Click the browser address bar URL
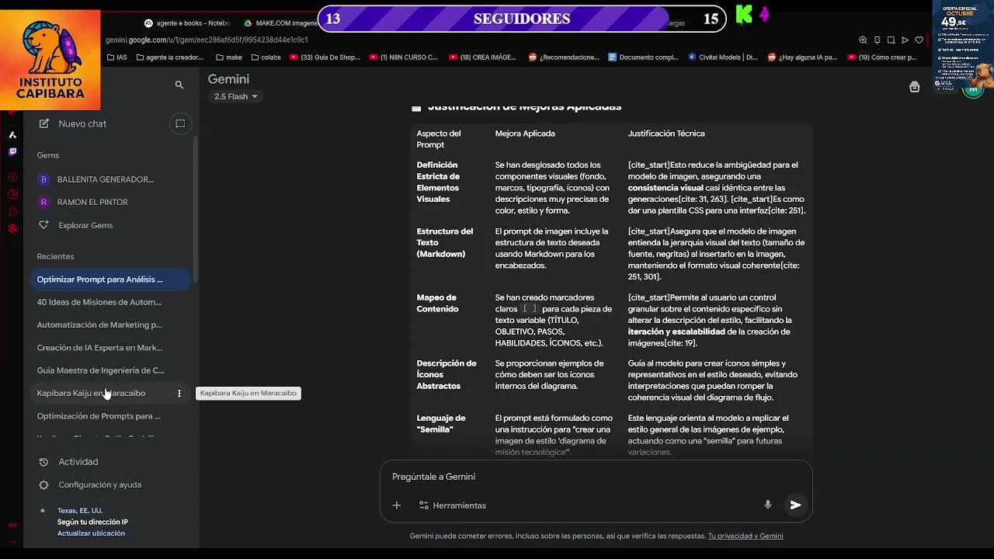The image size is (994, 559). [207, 40]
